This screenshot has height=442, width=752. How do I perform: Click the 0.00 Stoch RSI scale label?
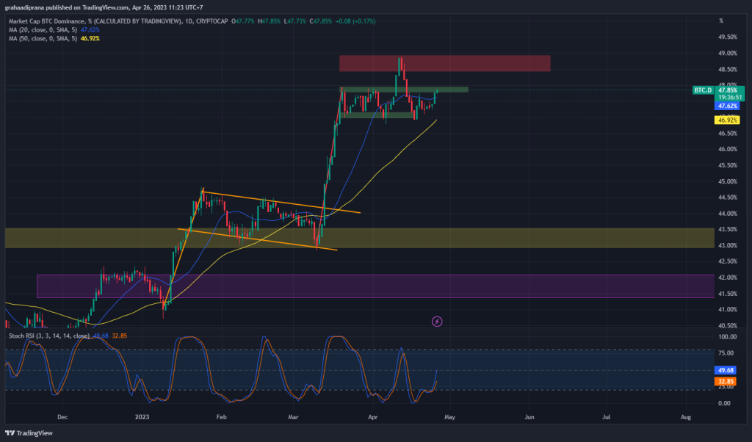725,403
